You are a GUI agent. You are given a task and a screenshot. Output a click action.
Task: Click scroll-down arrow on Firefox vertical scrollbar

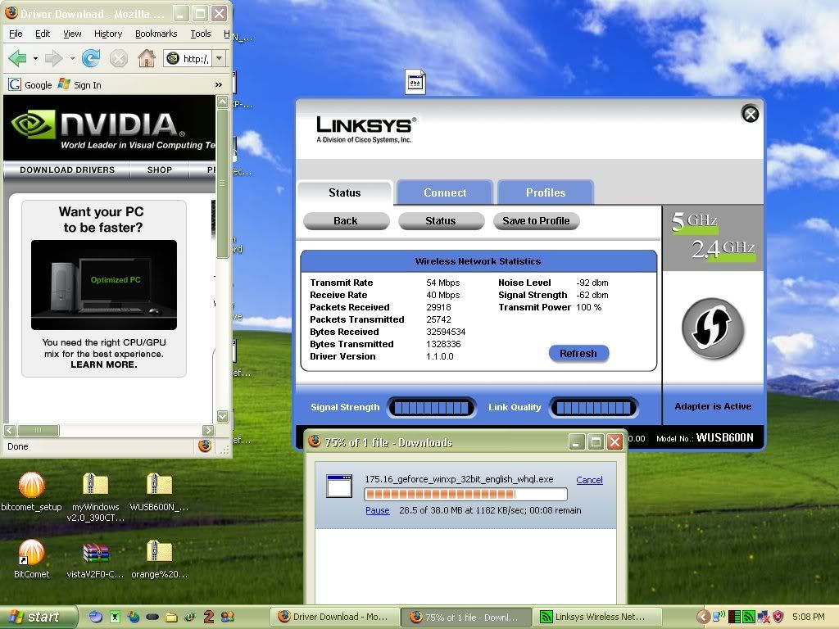223,416
